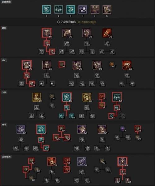Screen dimensions: 155x186
Task: Select the flaming red basic skill at 0/5
Action: [x=107, y=33]
